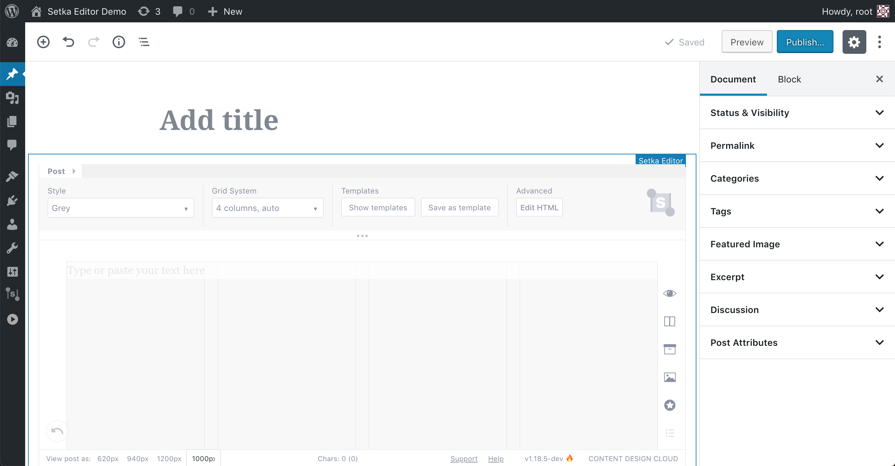Open the star icons panel
Viewport: 895px width, 466px height.
pos(670,405)
